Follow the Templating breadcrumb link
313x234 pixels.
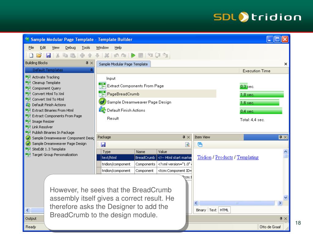pyautogui.click(x=248, y=157)
